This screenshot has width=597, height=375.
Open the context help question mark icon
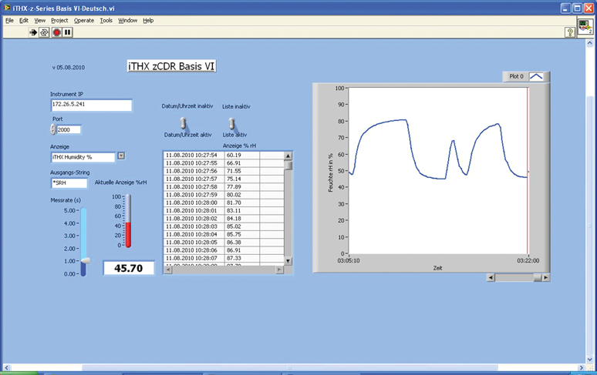tap(569, 32)
